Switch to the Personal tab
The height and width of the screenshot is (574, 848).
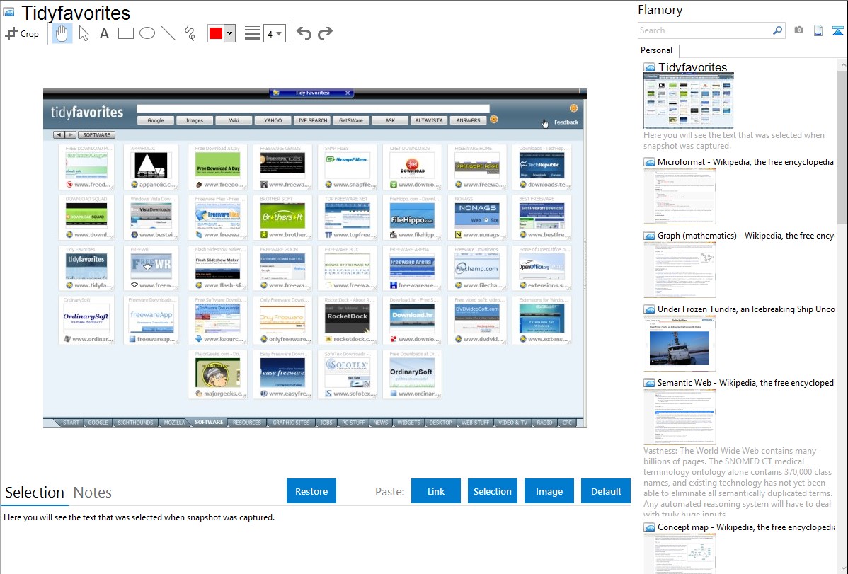tap(657, 50)
